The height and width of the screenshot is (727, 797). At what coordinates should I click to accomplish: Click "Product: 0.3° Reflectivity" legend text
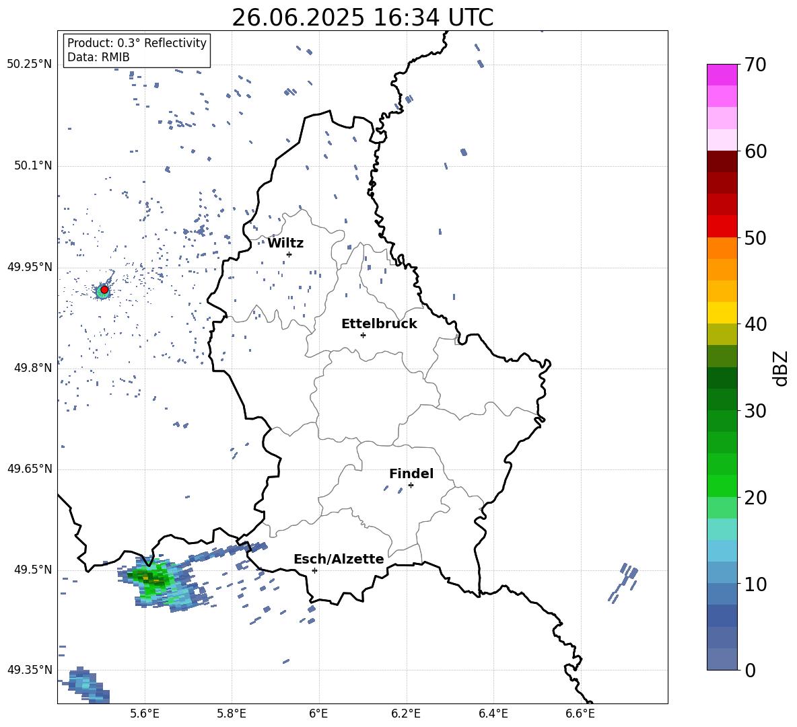(137, 43)
